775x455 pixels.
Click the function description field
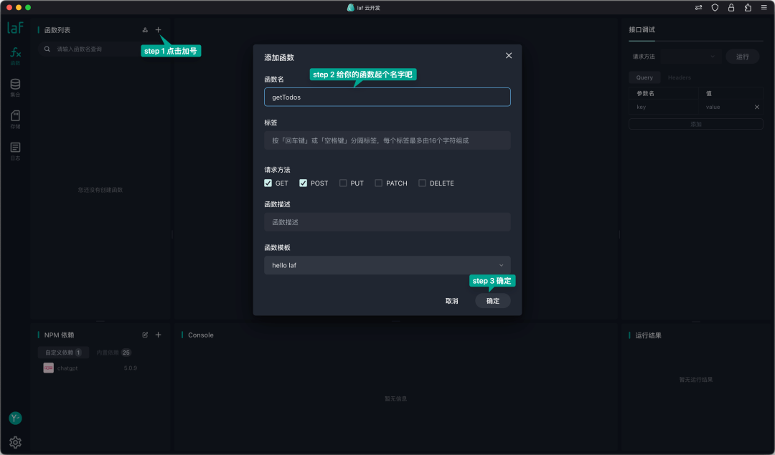pos(387,222)
